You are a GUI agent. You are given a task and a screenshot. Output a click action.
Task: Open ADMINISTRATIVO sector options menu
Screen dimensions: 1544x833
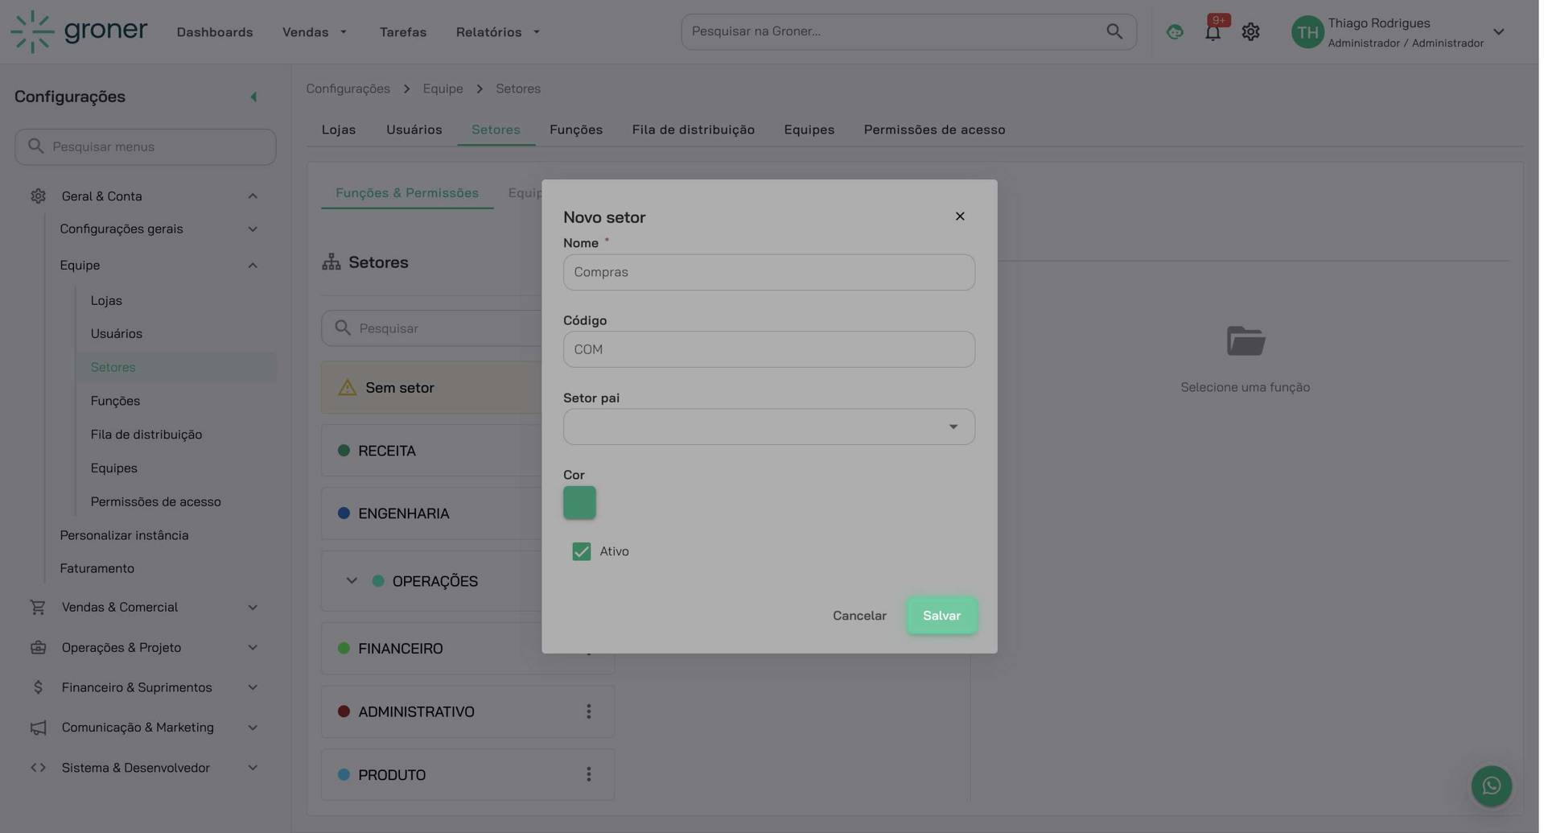tap(588, 711)
